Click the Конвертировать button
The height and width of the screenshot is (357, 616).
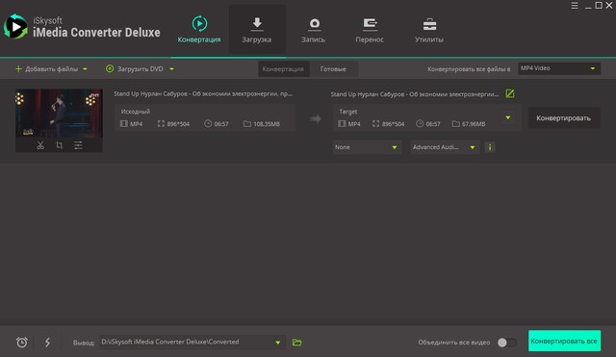(564, 117)
